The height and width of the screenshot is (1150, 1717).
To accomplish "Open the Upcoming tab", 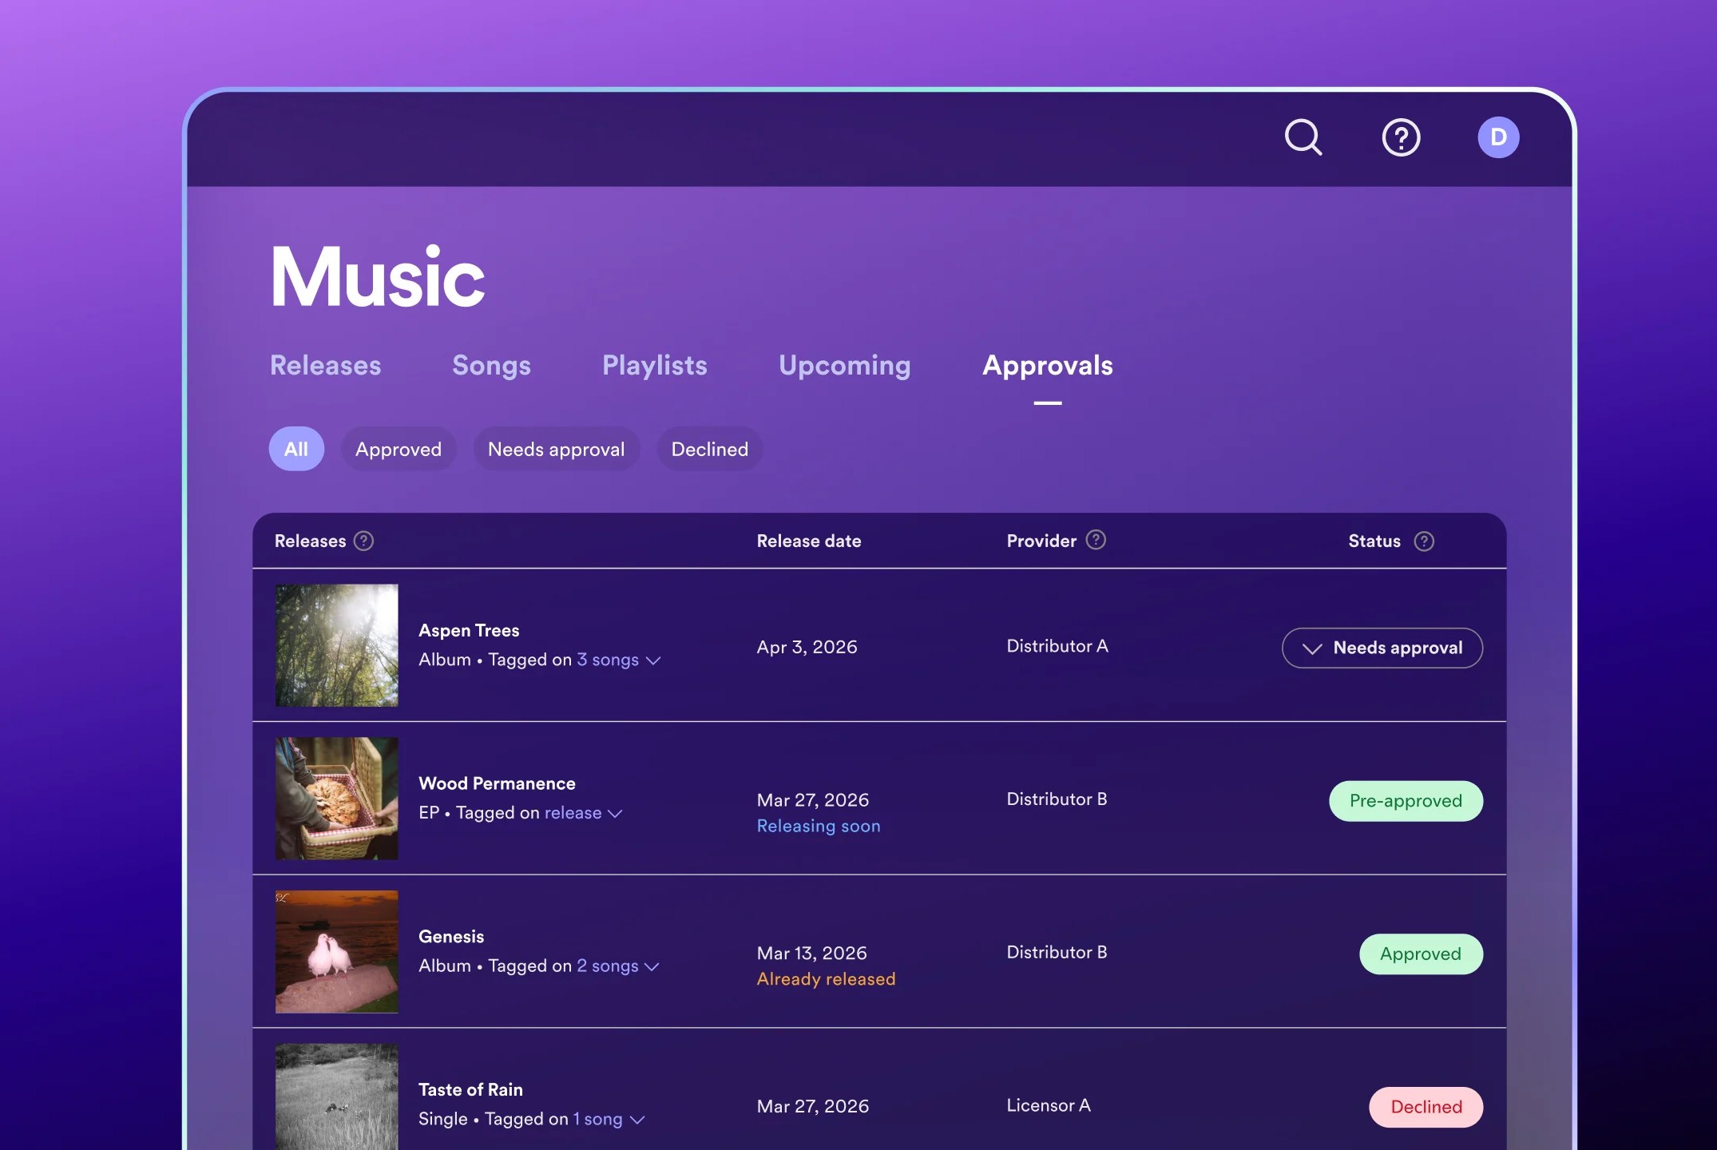I will 843,366.
